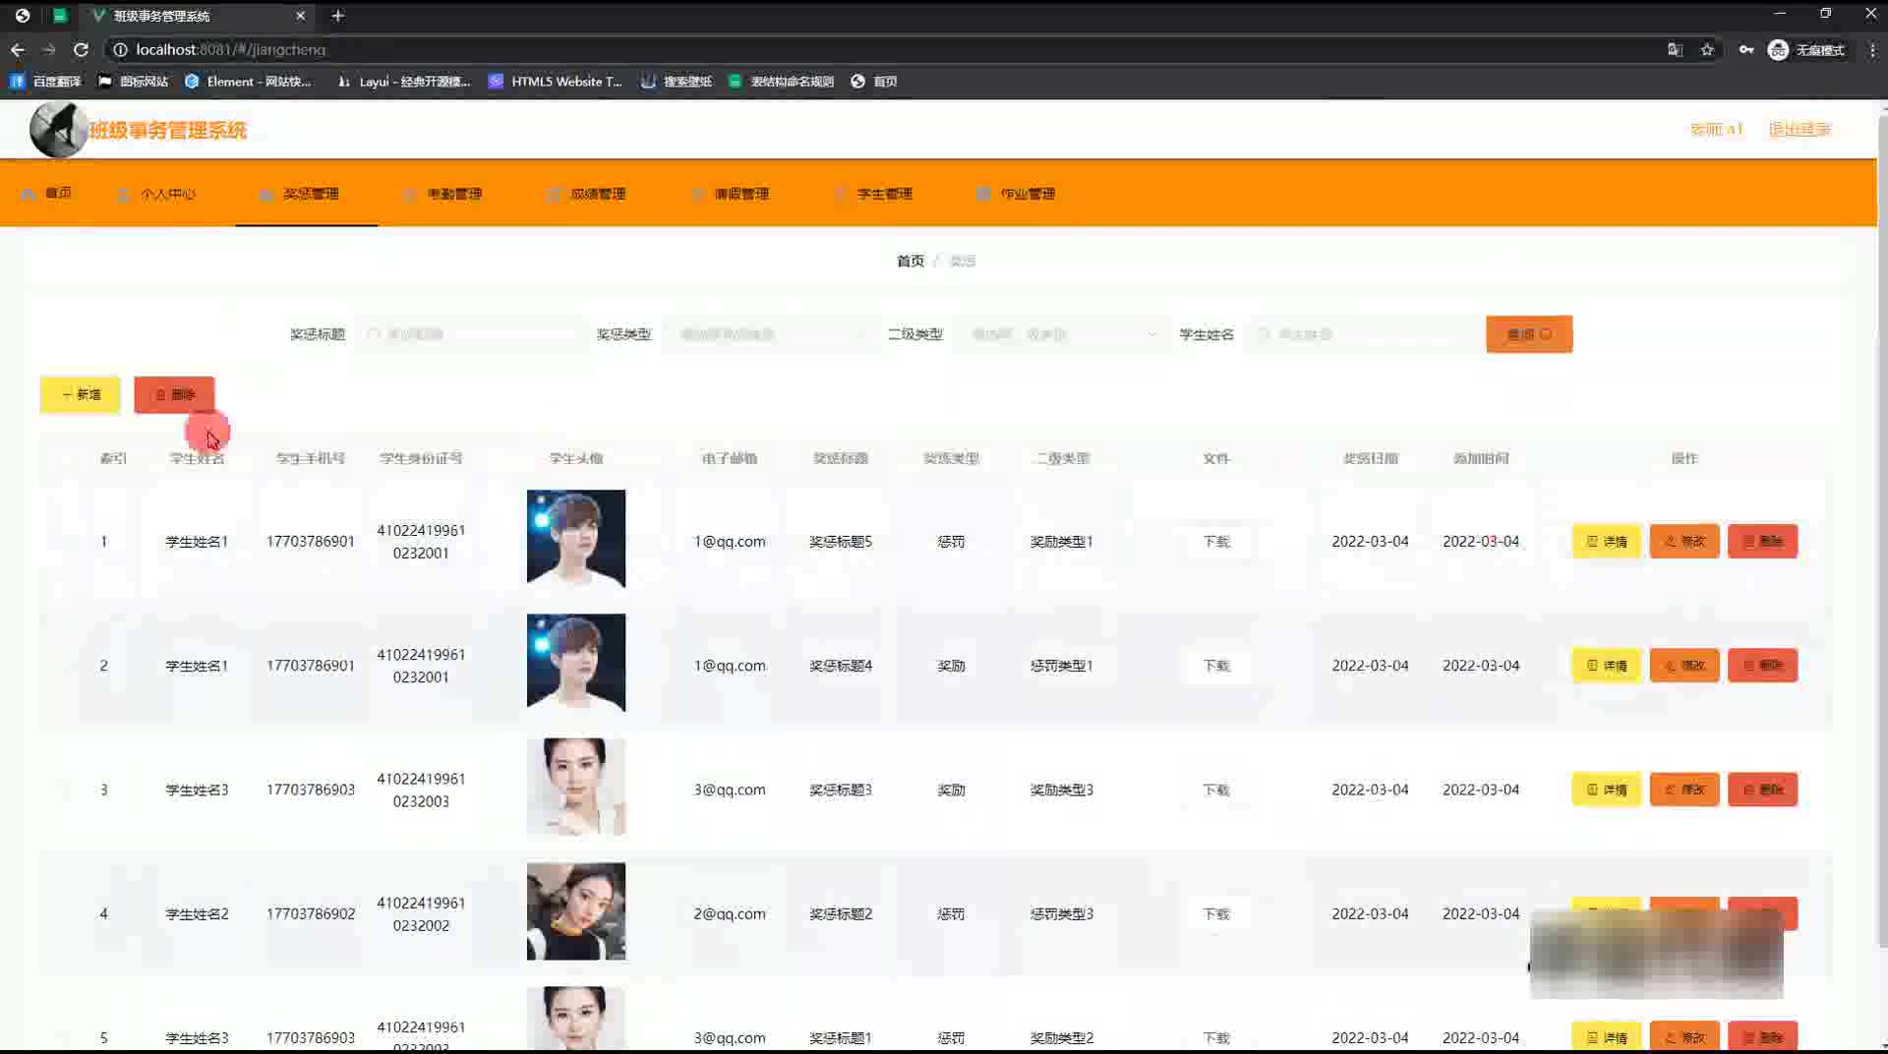
Task: Click the student avatar photo in row 3
Action: [576, 788]
